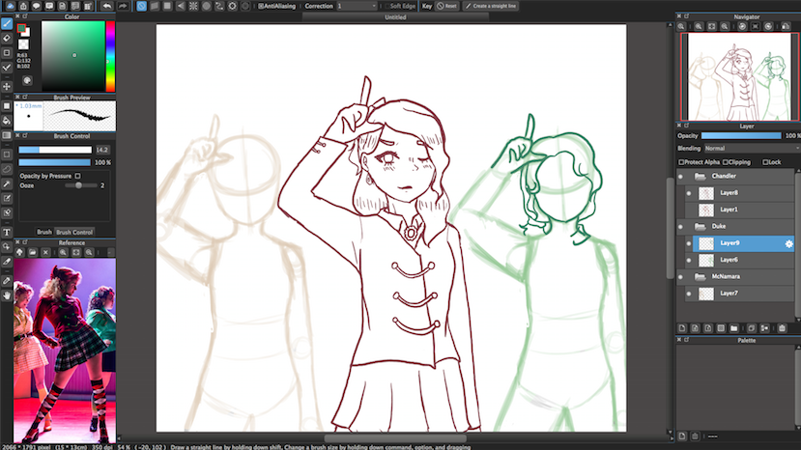Viewport: 801px width, 450px height.
Task: Hide the Chandler folder visibility
Action: tap(680, 177)
